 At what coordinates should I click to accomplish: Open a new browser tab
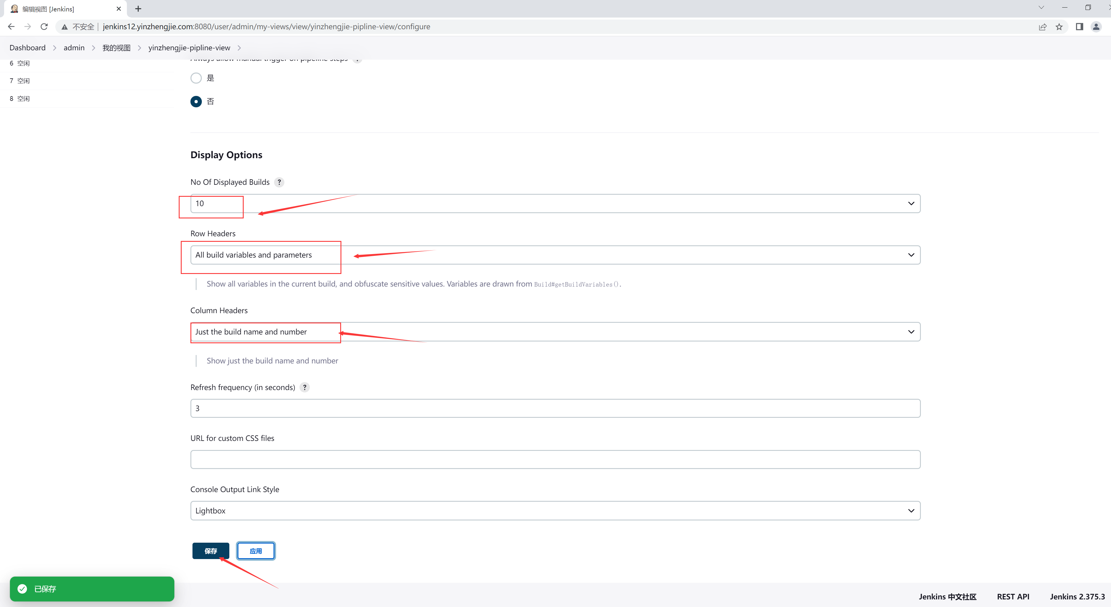(x=138, y=8)
